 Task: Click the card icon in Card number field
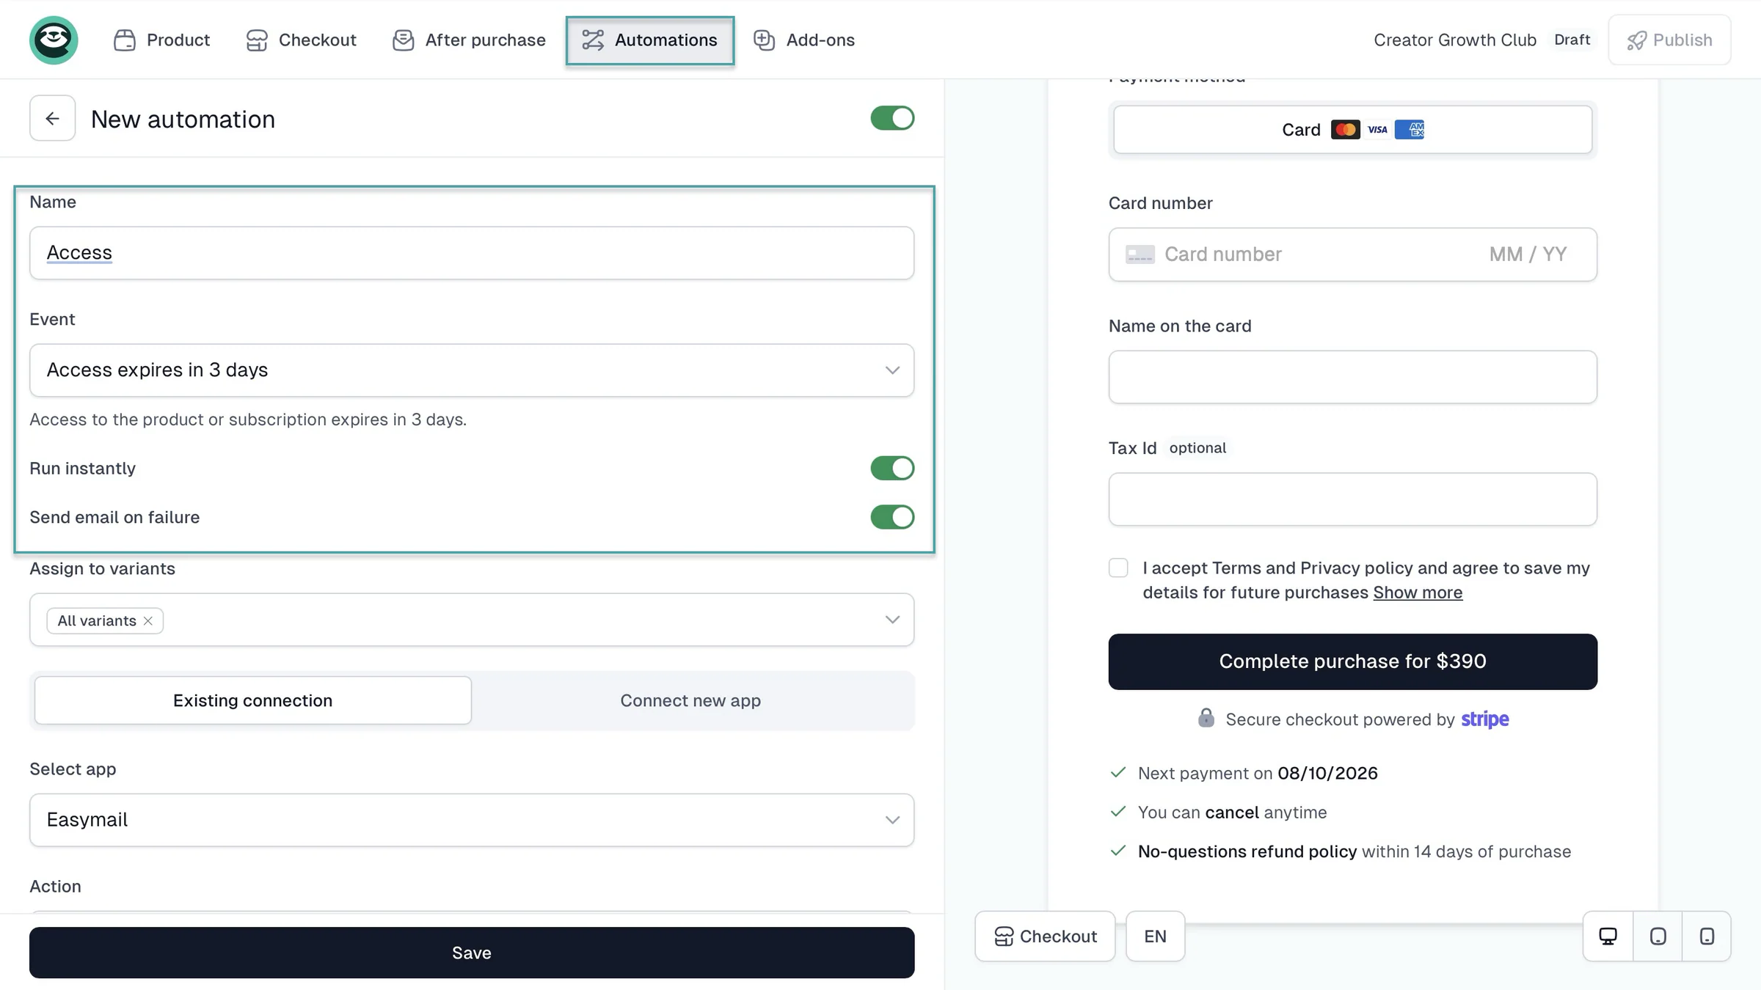pyautogui.click(x=1140, y=254)
